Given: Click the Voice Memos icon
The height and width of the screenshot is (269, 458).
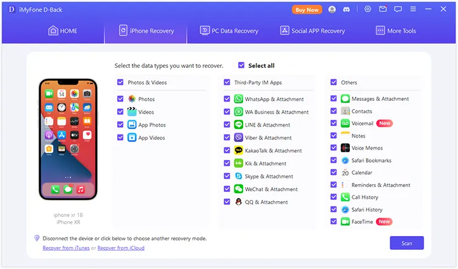Looking at the screenshot, I should [x=345, y=148].
